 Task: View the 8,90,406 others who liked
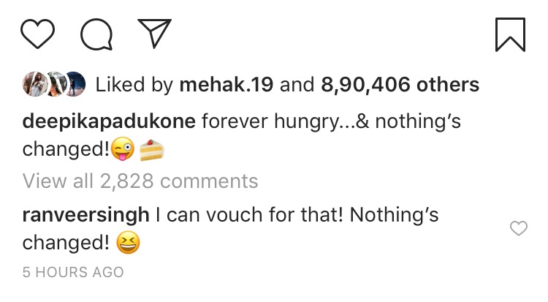pyautogui.click(x=400, y=85)
